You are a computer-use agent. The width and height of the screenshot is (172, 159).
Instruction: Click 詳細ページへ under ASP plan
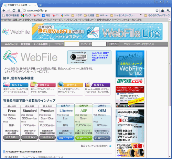tap(84, 138)
